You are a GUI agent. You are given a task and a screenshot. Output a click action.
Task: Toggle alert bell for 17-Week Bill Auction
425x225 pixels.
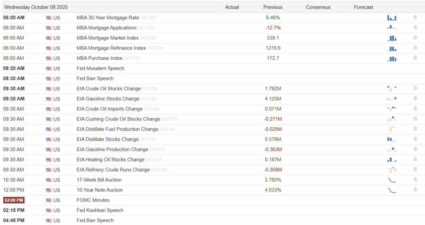tap(415, 180)
